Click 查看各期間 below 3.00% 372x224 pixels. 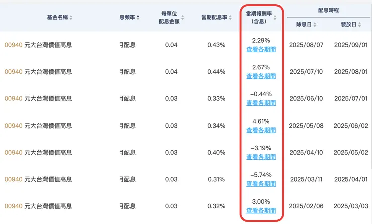point(261,211)
